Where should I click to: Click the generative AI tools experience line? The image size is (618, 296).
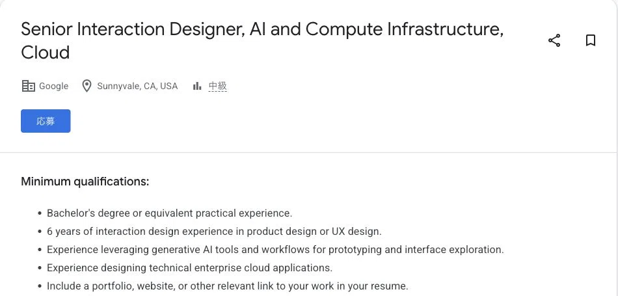[275, 250]
